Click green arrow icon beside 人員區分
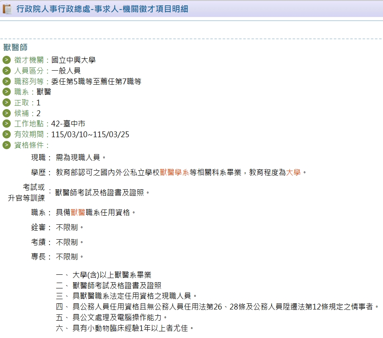This screenshot has height=338, width=383. [7, 71]
